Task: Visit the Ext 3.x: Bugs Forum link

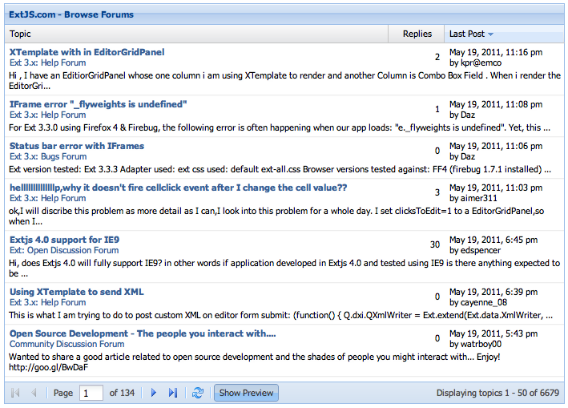Action: [48, 156]
